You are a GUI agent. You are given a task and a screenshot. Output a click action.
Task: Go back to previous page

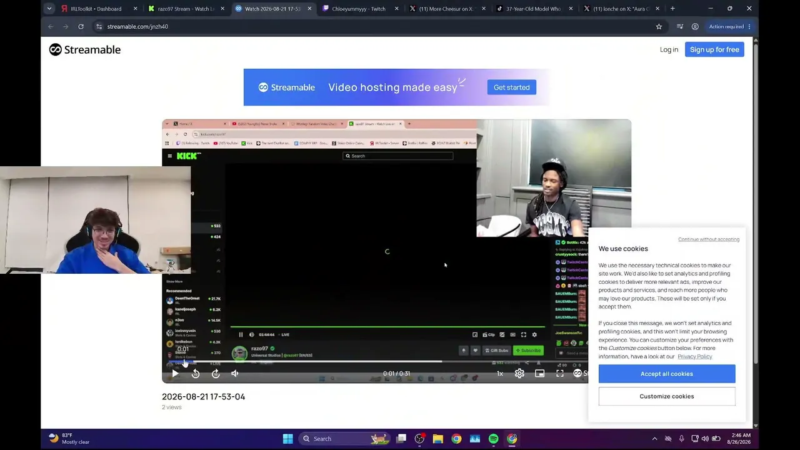click(51, 26)
